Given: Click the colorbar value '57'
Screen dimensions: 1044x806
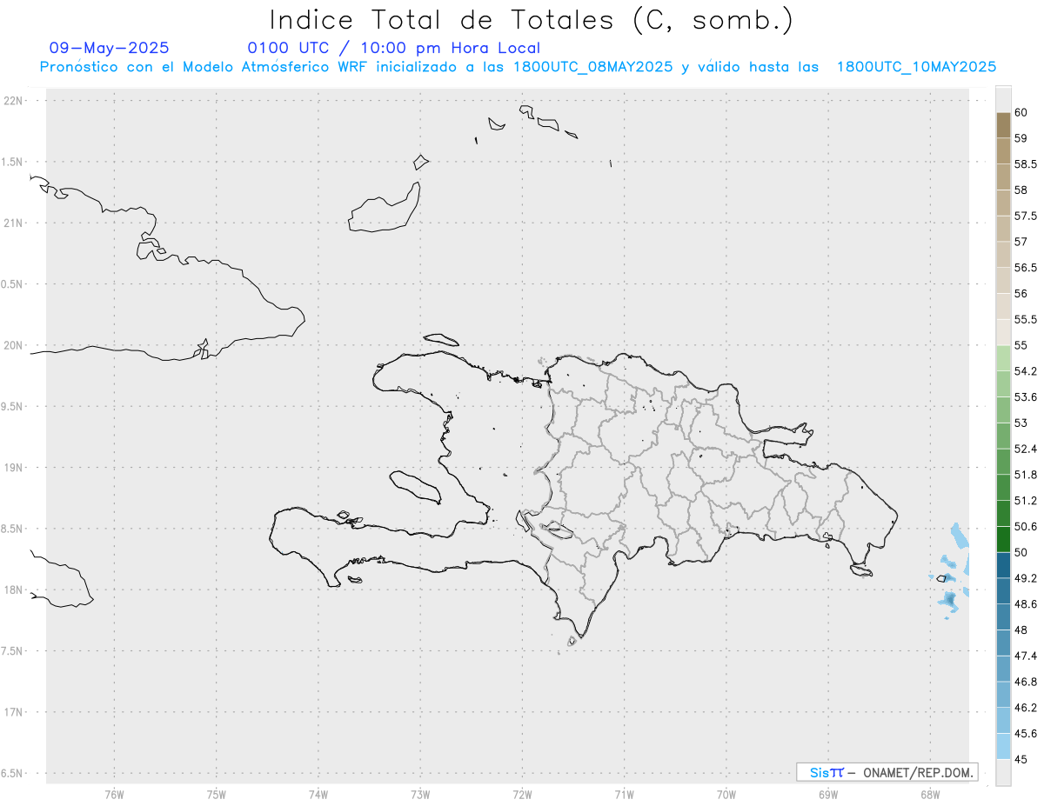Looking at the screenshot, I should (x=1021, y=242).
